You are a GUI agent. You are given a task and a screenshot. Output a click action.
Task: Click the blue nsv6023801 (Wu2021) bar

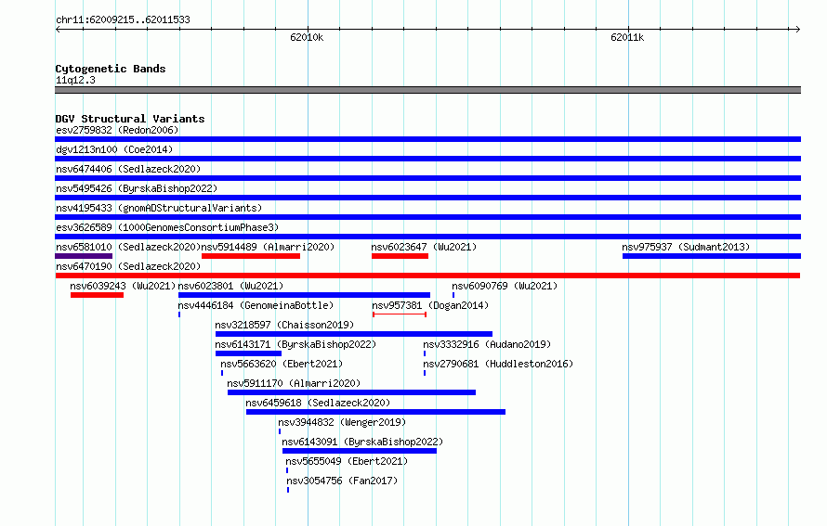(x=305, y=295)
